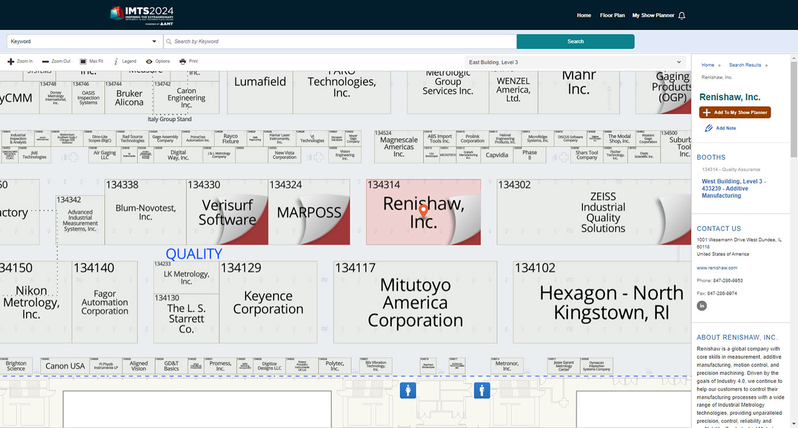Click the IMTS2024 logo
Screen dimensions: 798x428
point(142,15)
